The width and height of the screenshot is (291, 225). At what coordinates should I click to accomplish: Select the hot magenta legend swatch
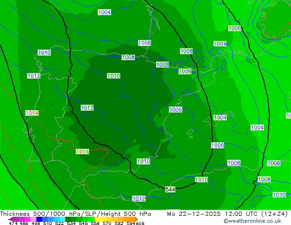coord(27,219)
